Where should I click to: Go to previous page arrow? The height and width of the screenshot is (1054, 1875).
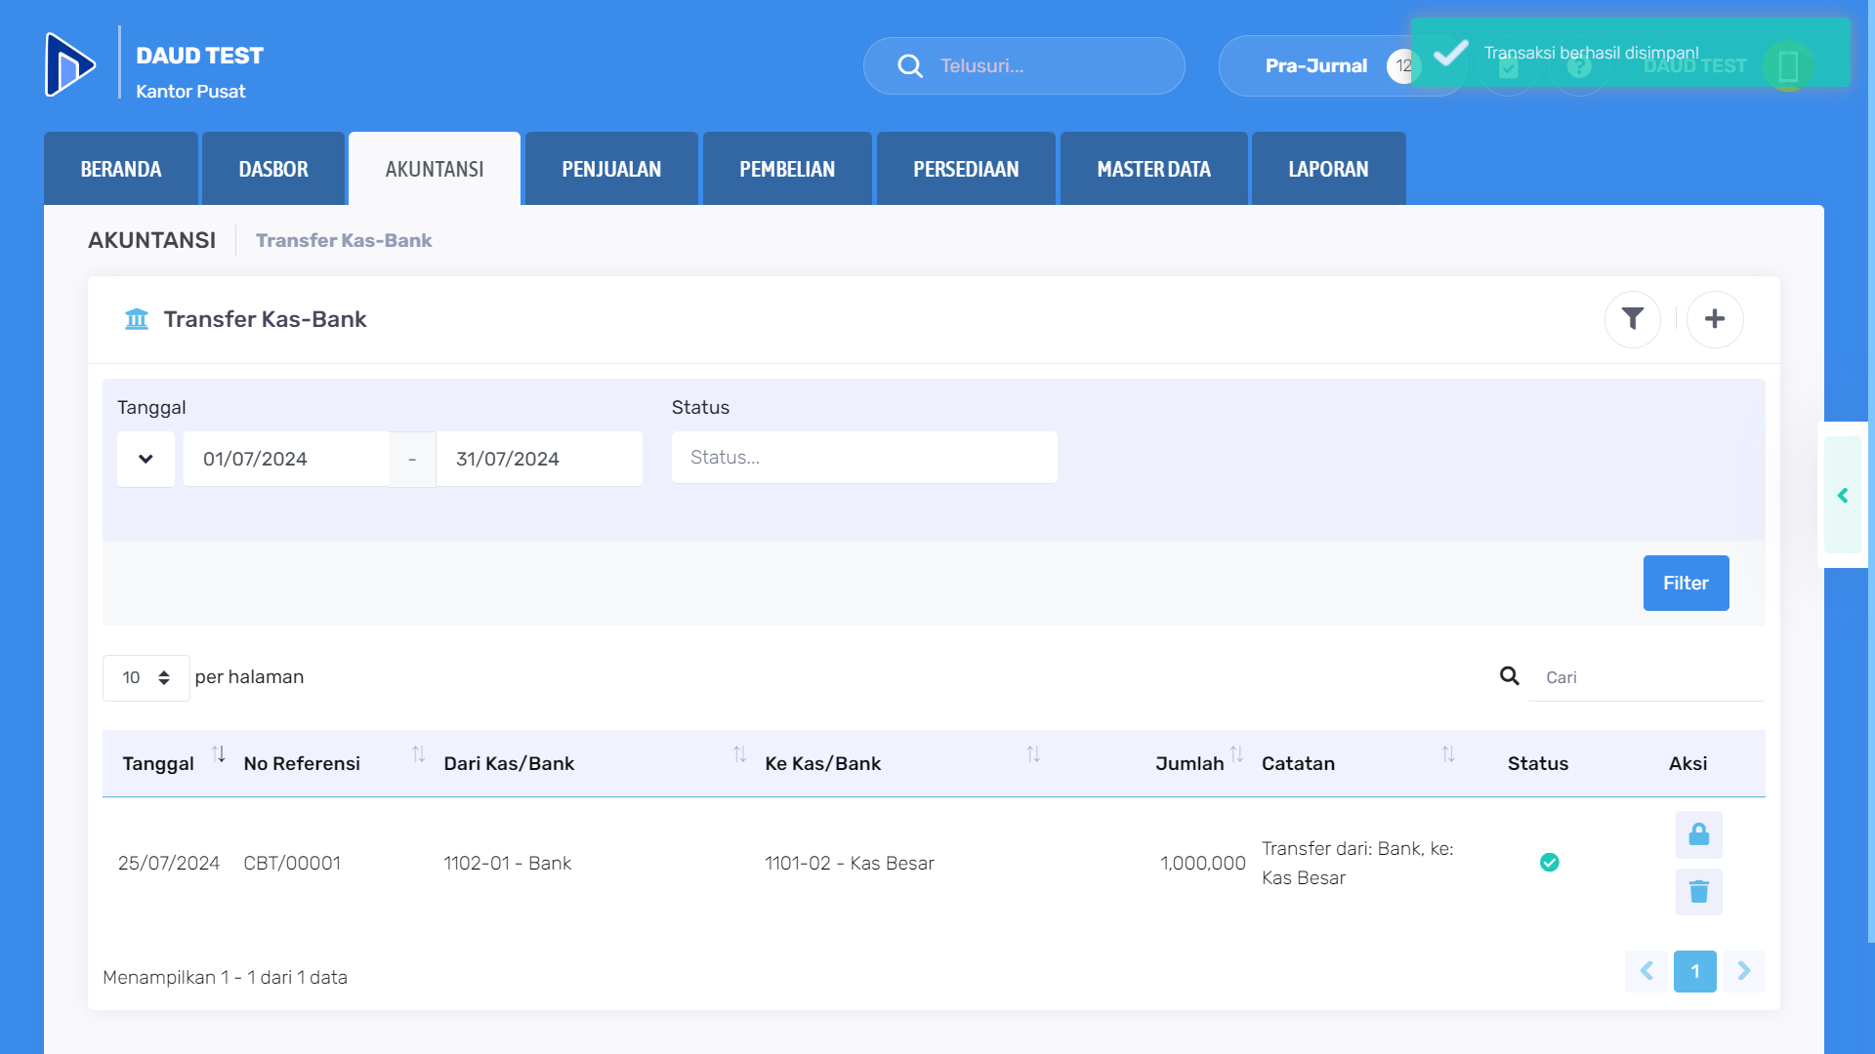tap(1646, 971)
